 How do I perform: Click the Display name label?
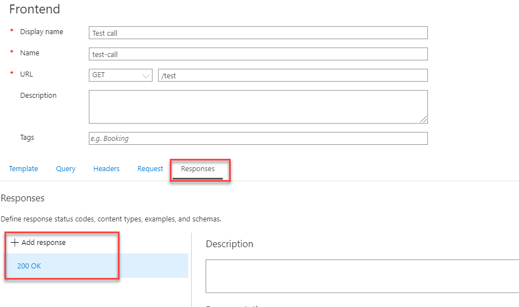(x=42, y=32)
